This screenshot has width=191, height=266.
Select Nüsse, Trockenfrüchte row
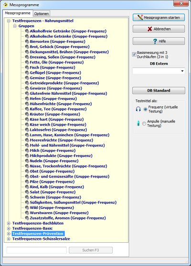68,166
